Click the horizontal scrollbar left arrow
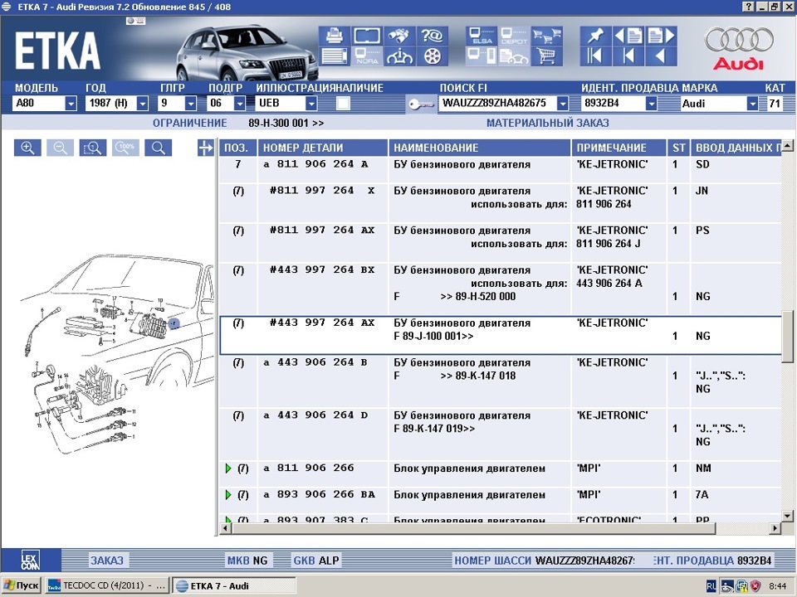Image resolution: width=797 pixels, height=597 pixels. [x=225, y=528]
